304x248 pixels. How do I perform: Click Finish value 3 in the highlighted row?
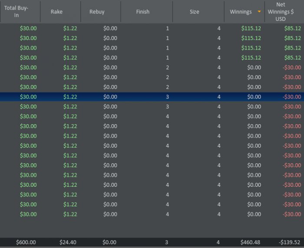pos(167,97)
